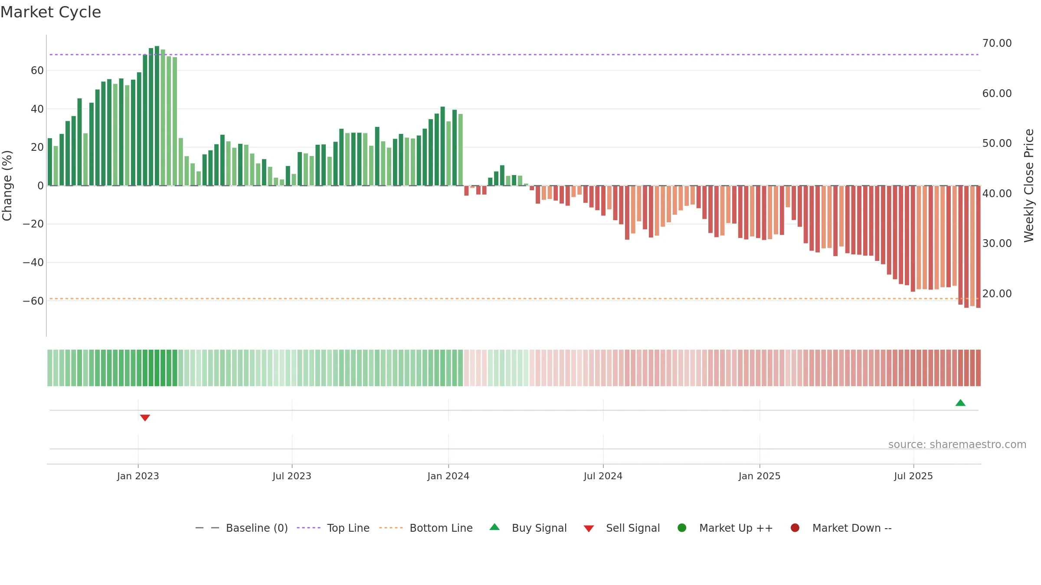Click the Jul 2023 x-axis label
This screenshot has width=1041, height=585.
(292, 476)
